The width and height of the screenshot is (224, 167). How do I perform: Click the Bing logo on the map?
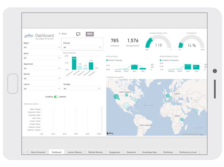110,133
